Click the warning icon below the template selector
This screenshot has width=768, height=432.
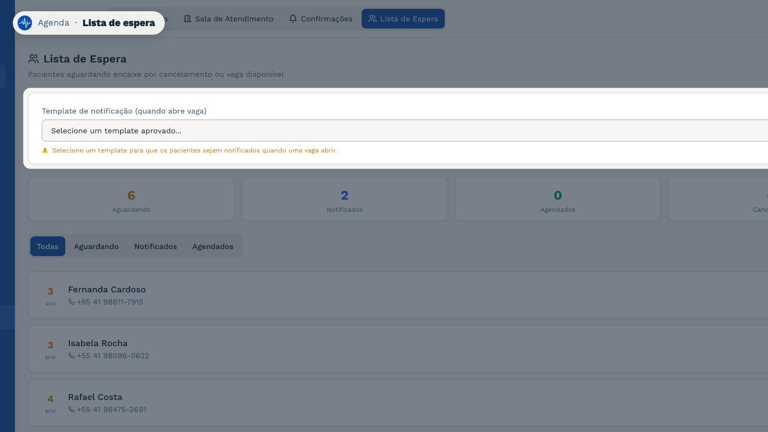[x=45, y=150]
